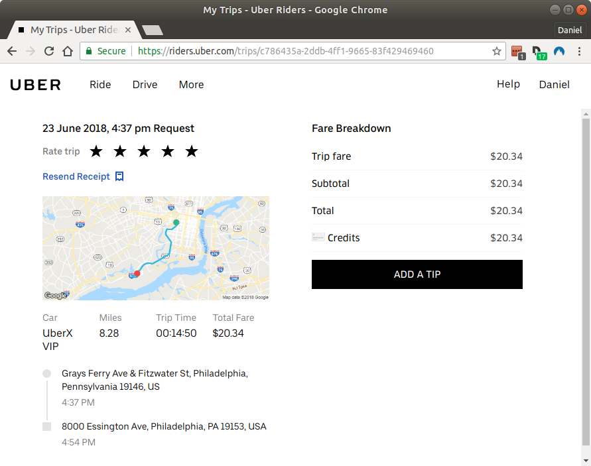
Task: Click the 8000 Essington Ave drop-off address
Action: (164, 426)
